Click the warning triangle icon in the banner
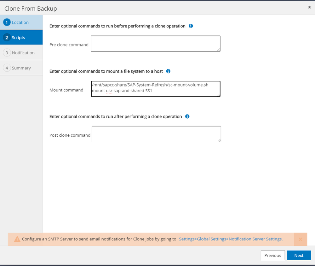 point(17,239)
